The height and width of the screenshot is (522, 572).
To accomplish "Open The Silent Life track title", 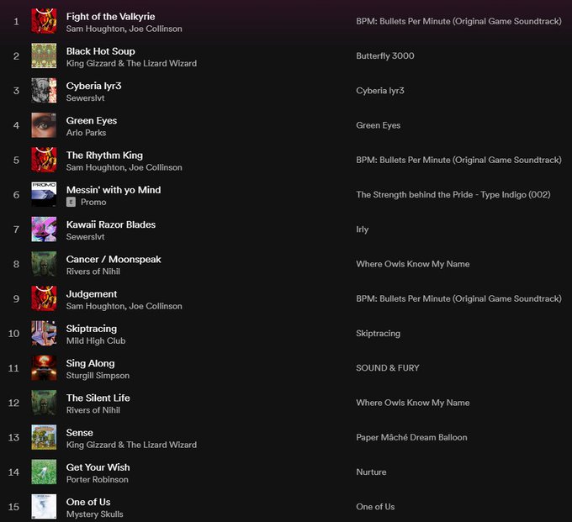I will click(x=98, y=398).
